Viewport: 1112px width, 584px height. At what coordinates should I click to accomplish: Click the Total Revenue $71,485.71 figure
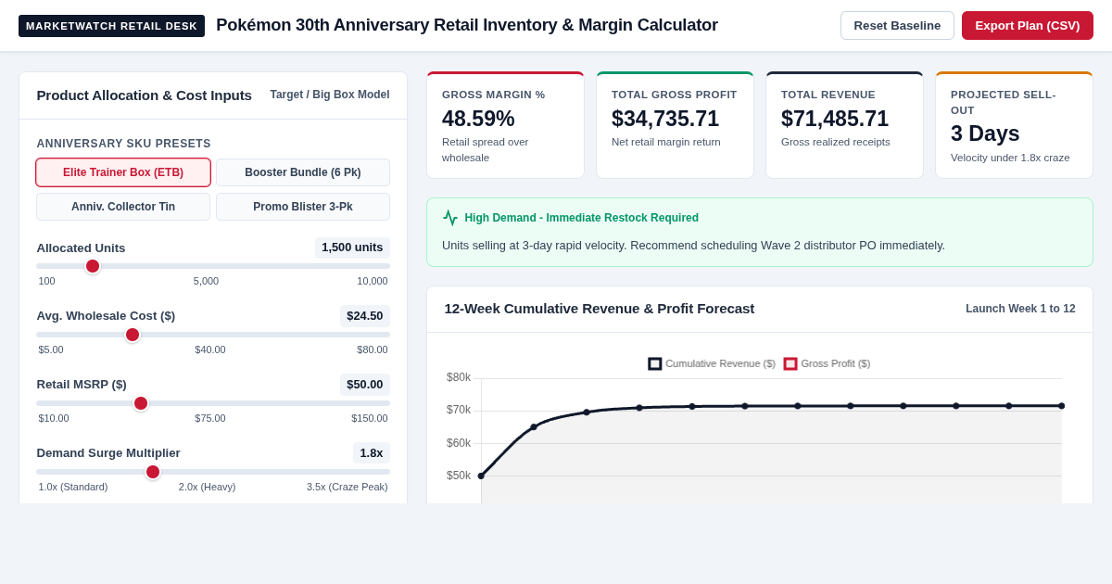pos(835,119)
